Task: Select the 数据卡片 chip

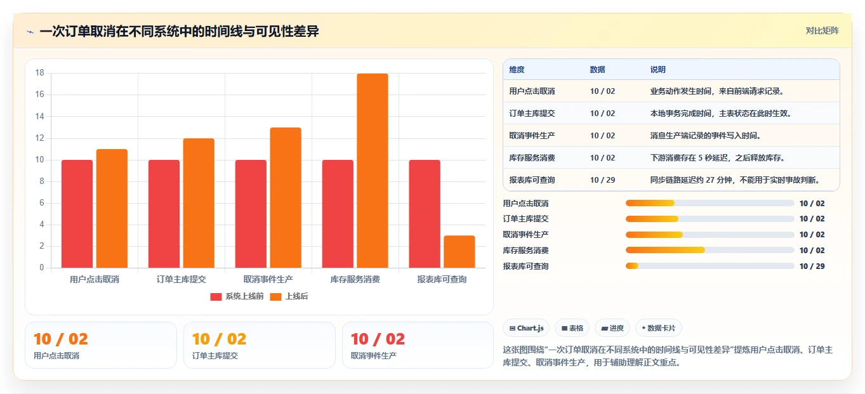Action: click(659, 328)
